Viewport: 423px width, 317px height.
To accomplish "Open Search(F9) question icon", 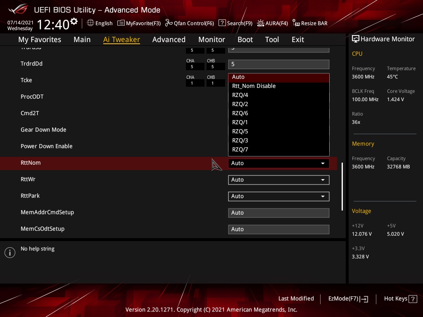I will (222, 23).
